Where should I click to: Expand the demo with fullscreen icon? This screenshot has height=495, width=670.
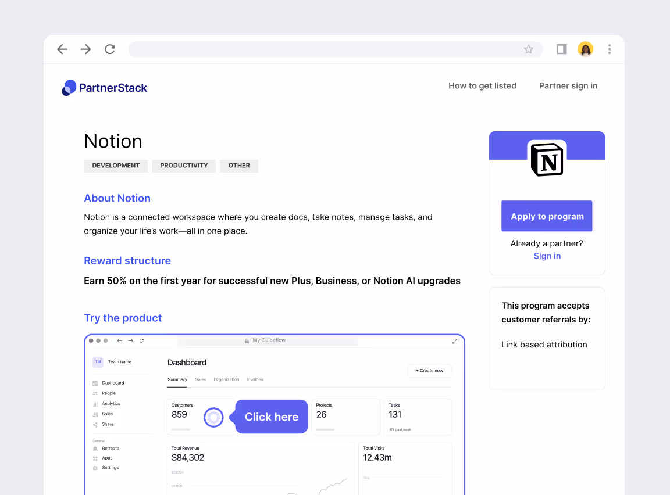[x=455, y=341]
